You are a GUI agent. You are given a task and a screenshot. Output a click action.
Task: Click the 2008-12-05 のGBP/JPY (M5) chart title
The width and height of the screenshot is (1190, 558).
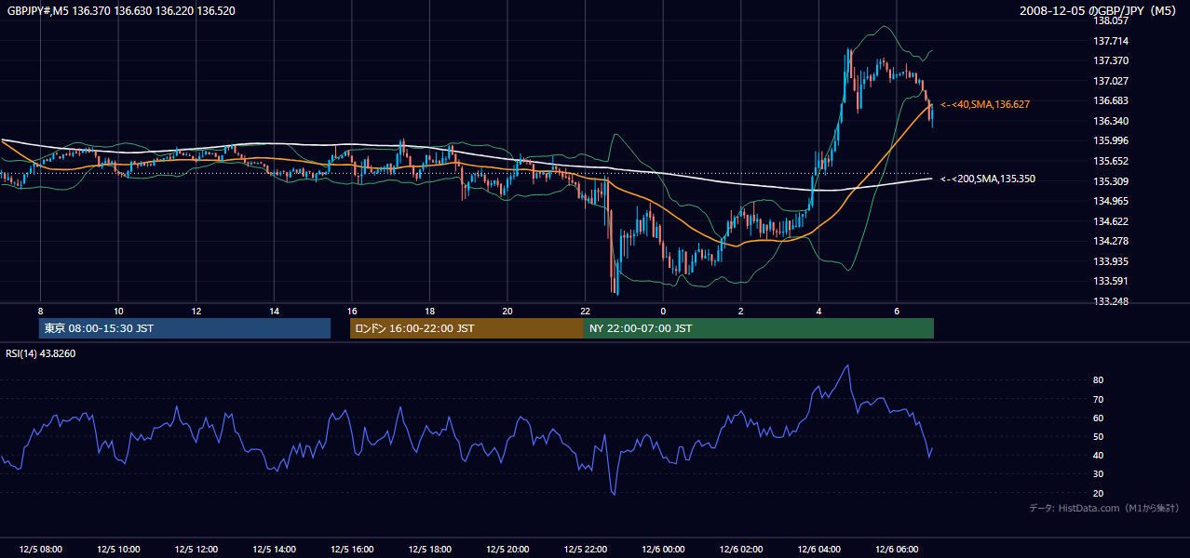click(1100, 11)
